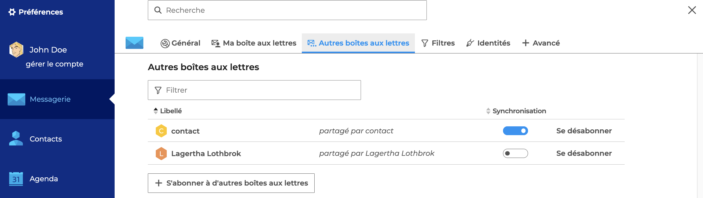
Task: Focus the Filtrer input field
Action: (254, 90)
